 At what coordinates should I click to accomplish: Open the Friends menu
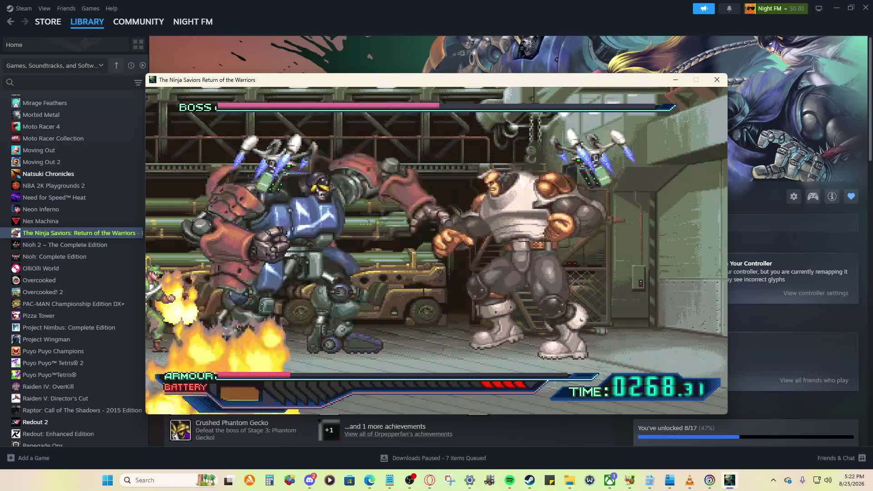[x=66, y=8]
